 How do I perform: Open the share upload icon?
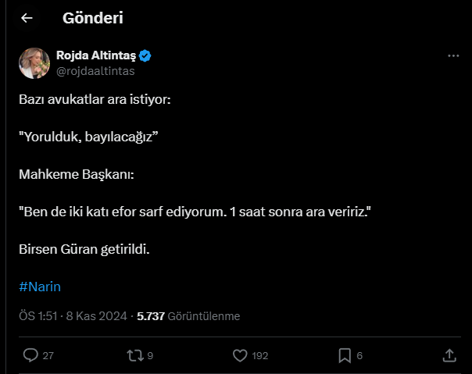click(x=449, y=355)
